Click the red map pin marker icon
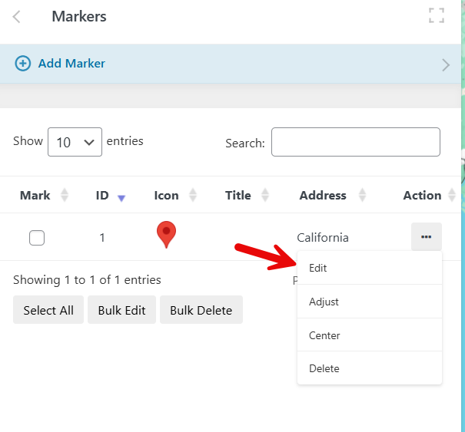This screenshot has width=465, height=432. point(166,235)
